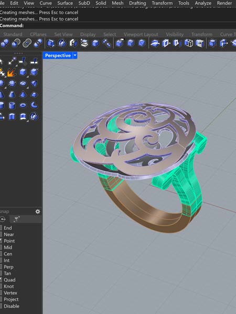Click the Points On control-points icon

tap(12, 61)
